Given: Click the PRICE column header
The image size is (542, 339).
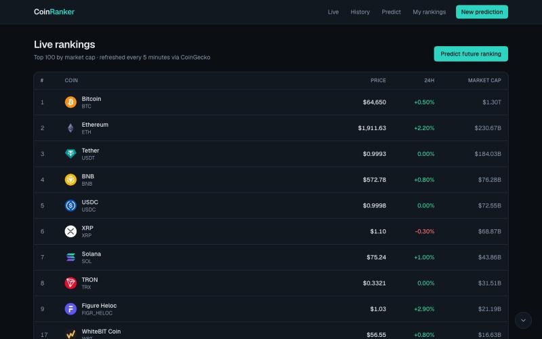Looking at the screenshot, I should click(378, 80).
